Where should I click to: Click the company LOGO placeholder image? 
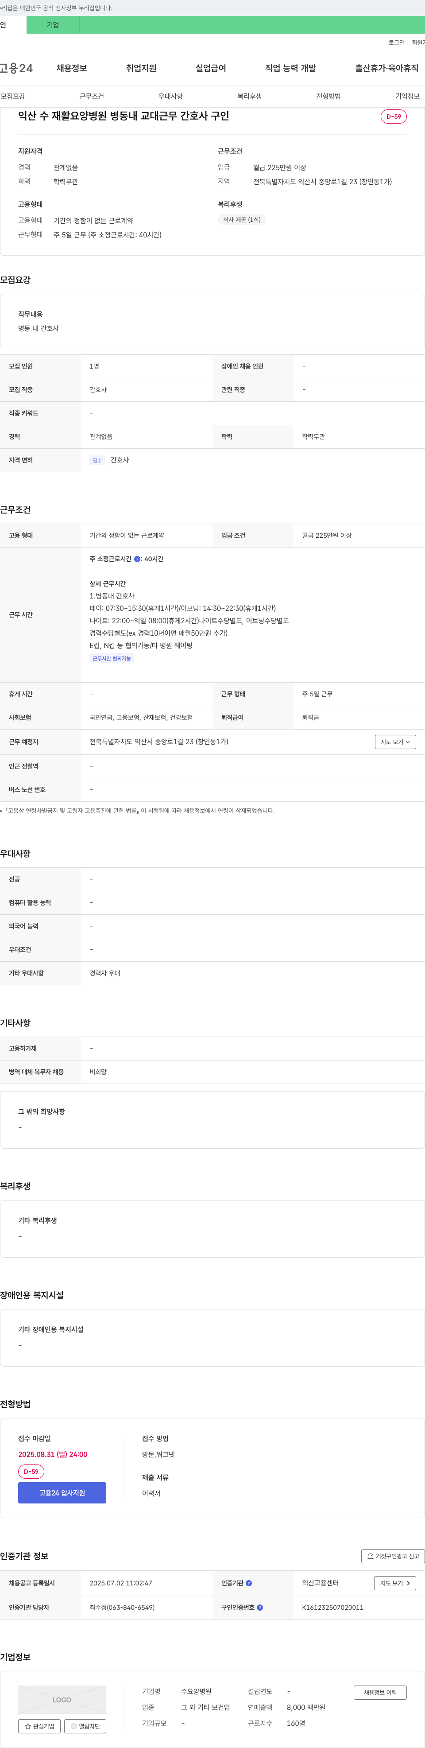pos(62,1700)
